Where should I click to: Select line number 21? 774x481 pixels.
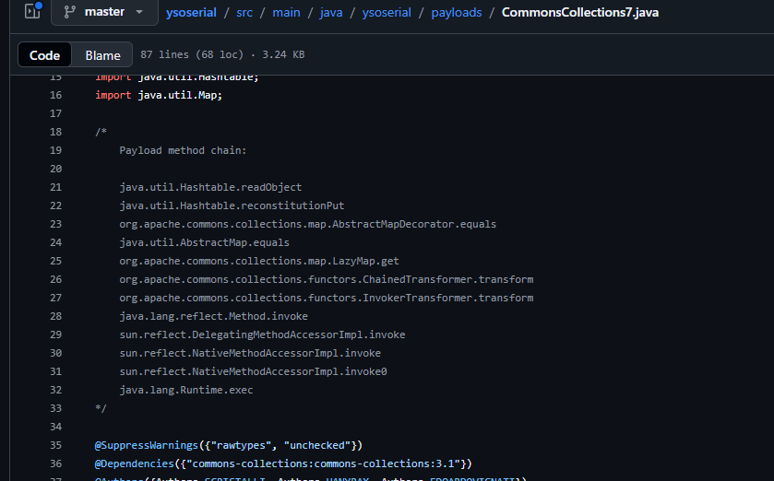coord(55,187)
